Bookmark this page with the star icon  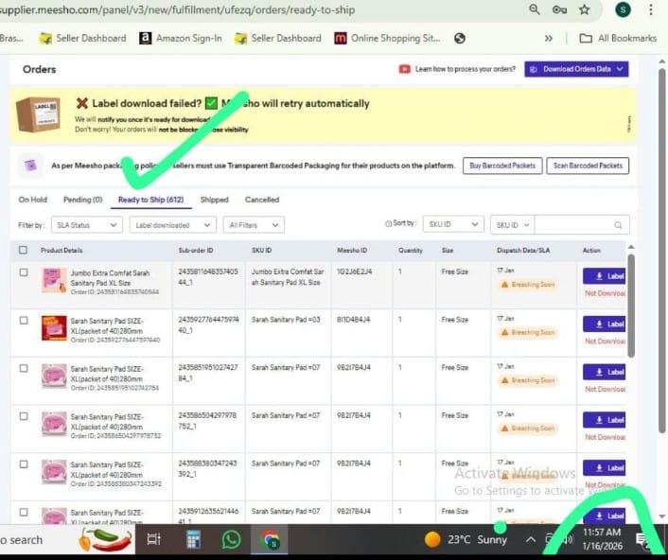[585, 9]
